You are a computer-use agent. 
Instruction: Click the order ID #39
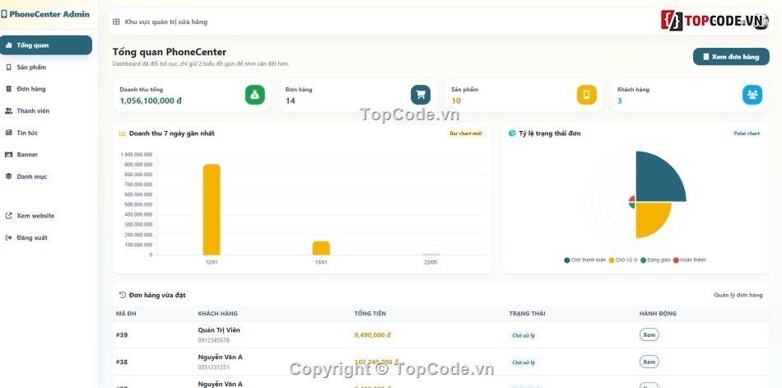click(122, 335)
